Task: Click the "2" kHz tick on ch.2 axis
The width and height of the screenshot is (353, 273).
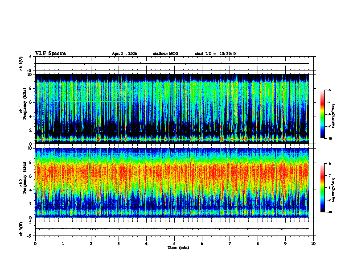Action: 31,204
